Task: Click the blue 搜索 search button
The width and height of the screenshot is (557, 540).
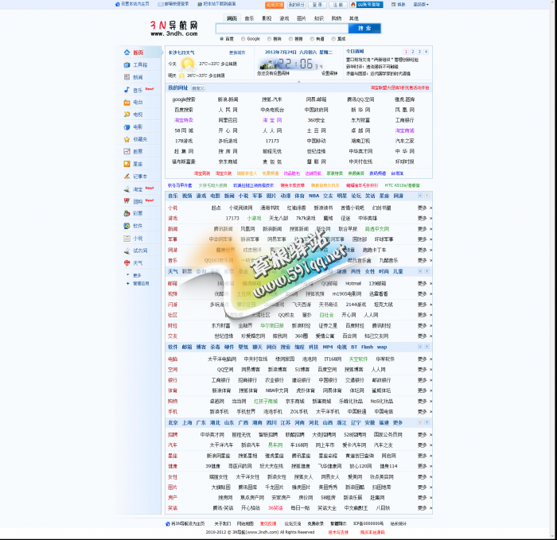Action: point(364,29)
